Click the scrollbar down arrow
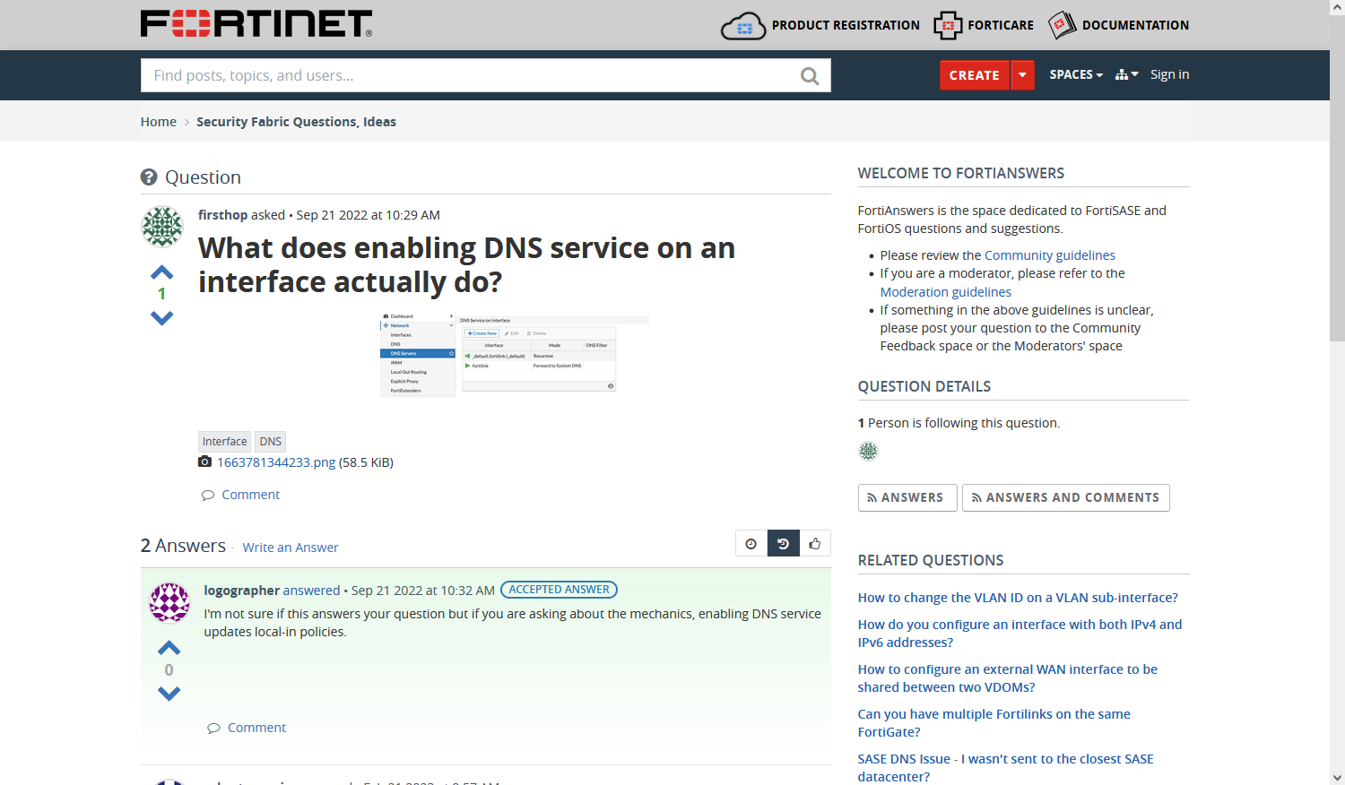1345x785 pixels. coord(1337,778)
